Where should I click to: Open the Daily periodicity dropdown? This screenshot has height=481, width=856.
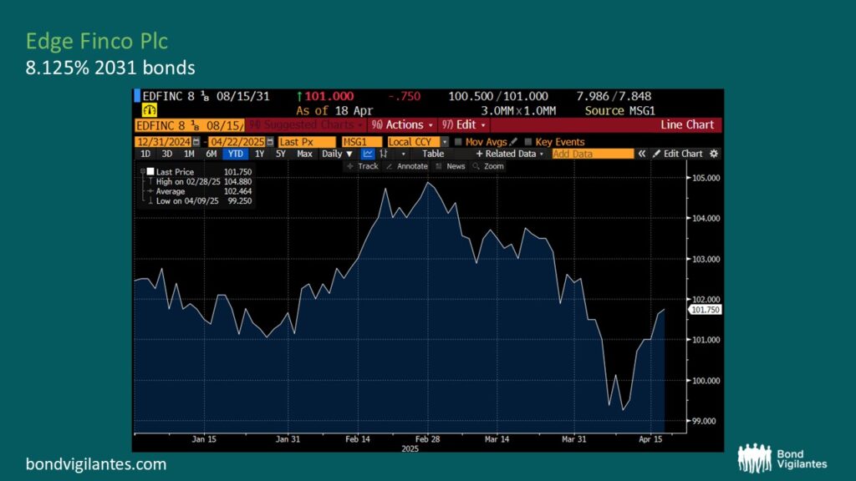tap(337, 154)
